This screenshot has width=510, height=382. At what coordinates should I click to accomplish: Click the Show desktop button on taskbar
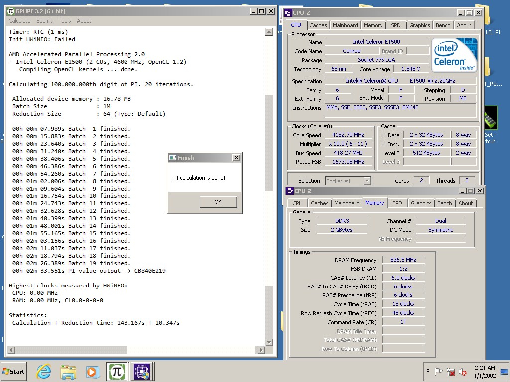[x=505, y=371]
